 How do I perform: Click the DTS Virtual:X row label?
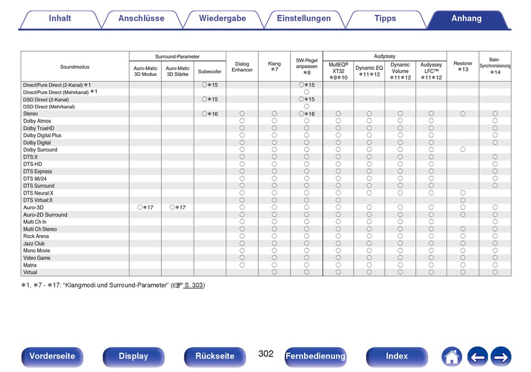coord(38,200)
